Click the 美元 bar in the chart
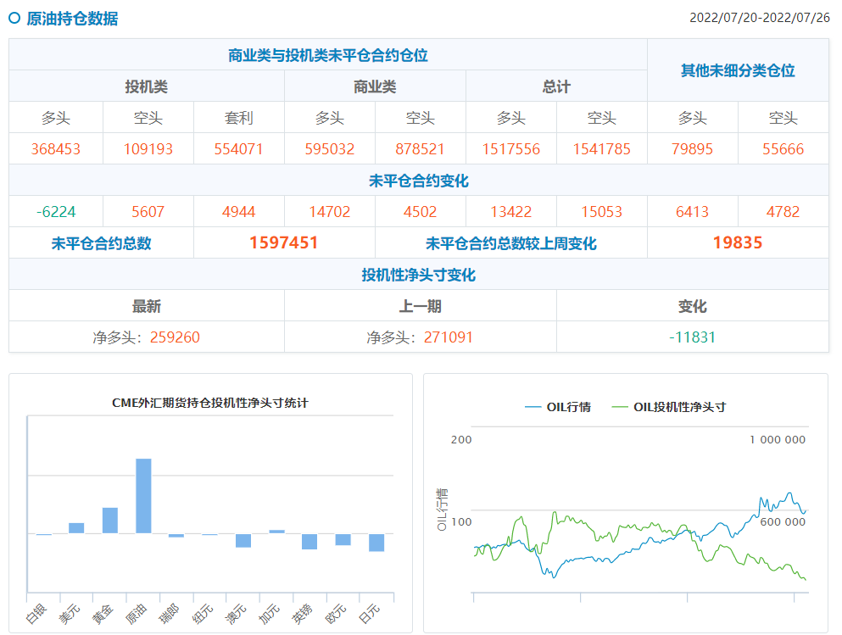The height and width of the screenshot is (635, 842). [76, 527]
